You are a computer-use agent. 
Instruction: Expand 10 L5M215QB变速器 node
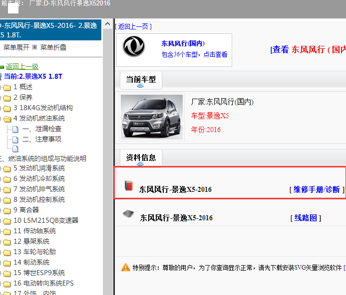pos(46,220)
